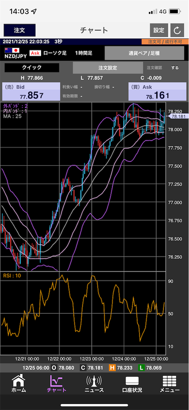This screenshot has height=410, width=189.
Task: Tap the C -0.009 change value
Action: pos(151,78)
